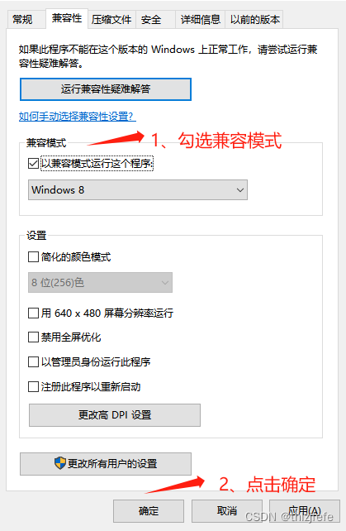
Task: Click 更改高 DPI 设置 button
Action: [115, 415]
